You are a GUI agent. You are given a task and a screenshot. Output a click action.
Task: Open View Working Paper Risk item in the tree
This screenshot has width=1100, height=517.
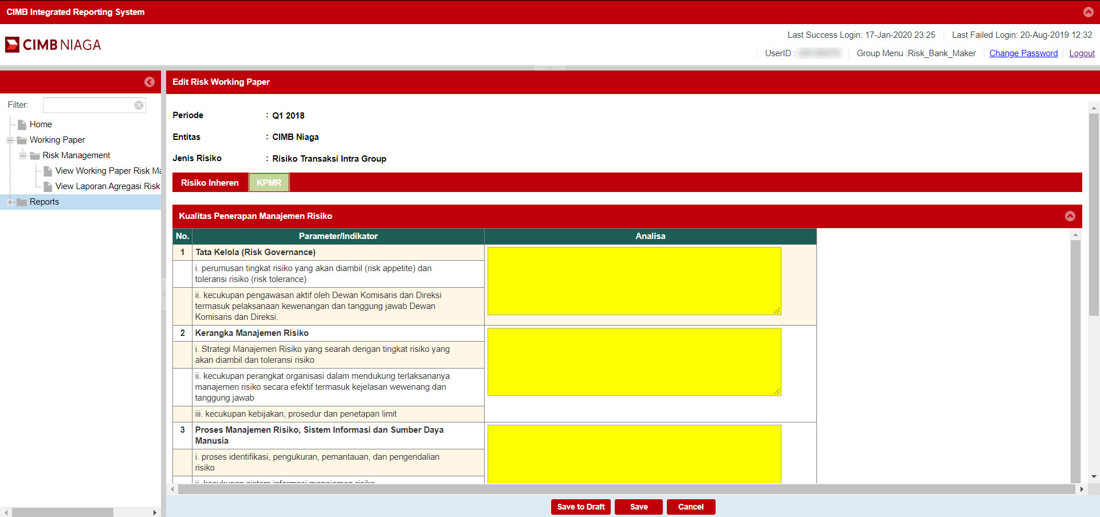coord(108,171)
